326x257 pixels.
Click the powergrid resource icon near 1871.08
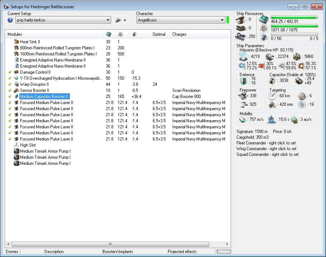264,28
